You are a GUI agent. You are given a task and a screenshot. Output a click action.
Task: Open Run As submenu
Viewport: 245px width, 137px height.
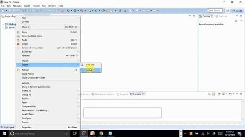[x=49, y=99]
